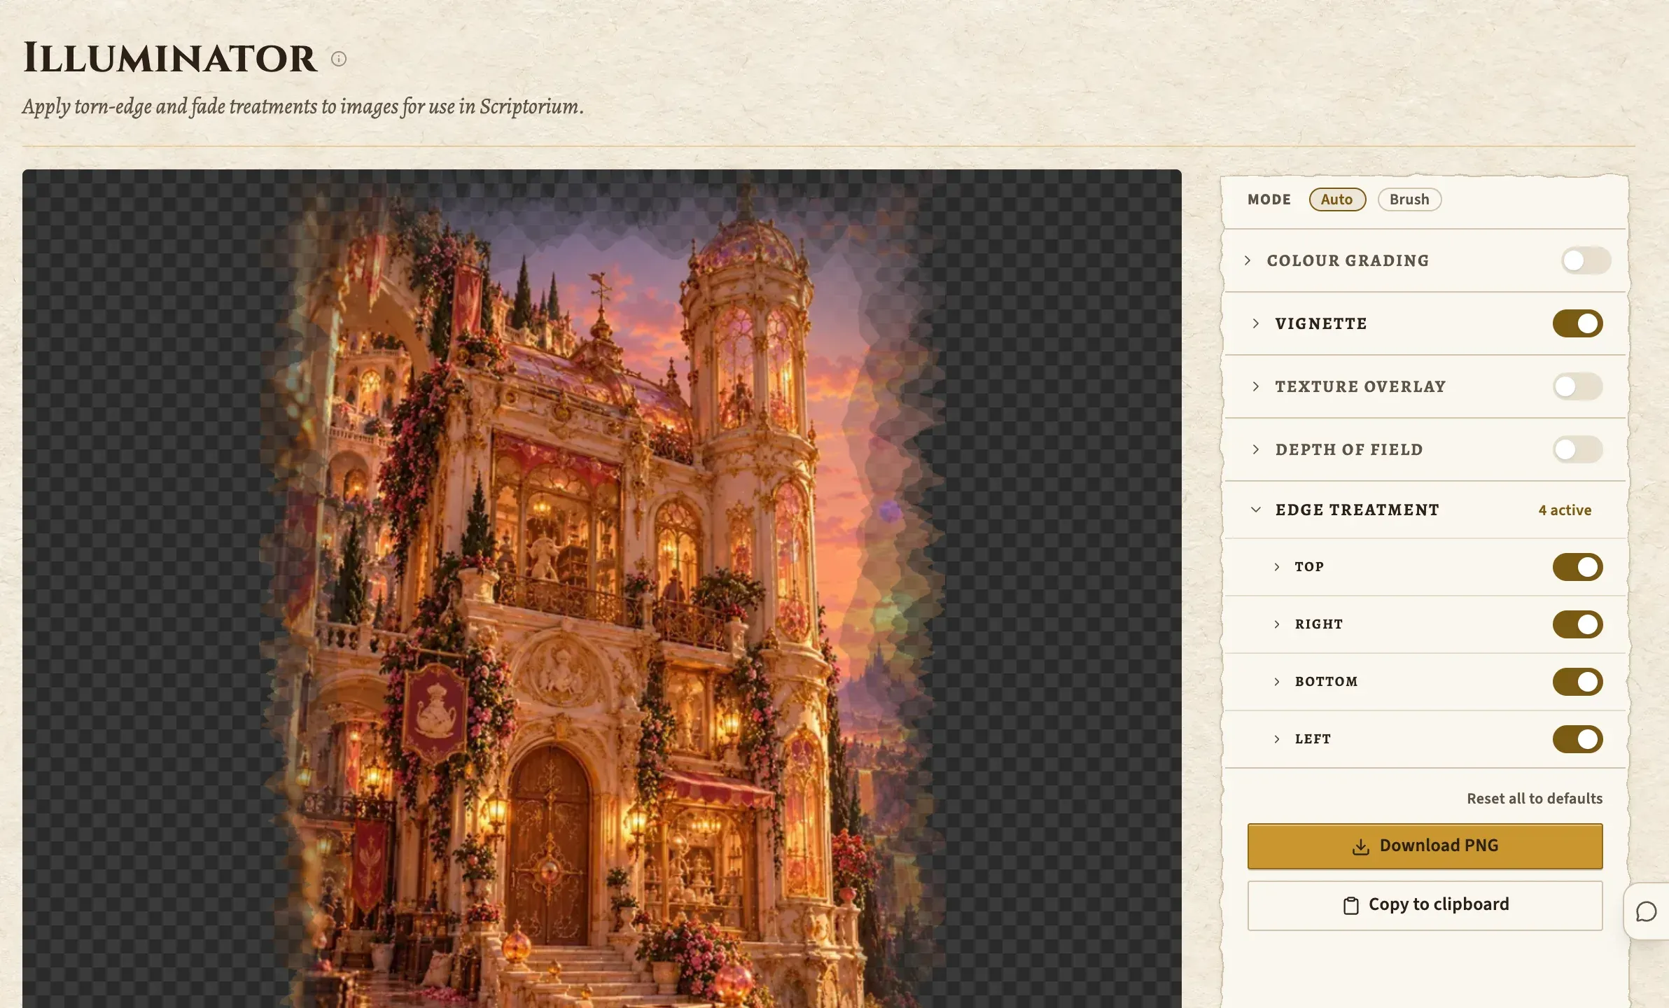Disable the Right edge toggle
The image size is (1669, 1008).
tap(1577, 624)
